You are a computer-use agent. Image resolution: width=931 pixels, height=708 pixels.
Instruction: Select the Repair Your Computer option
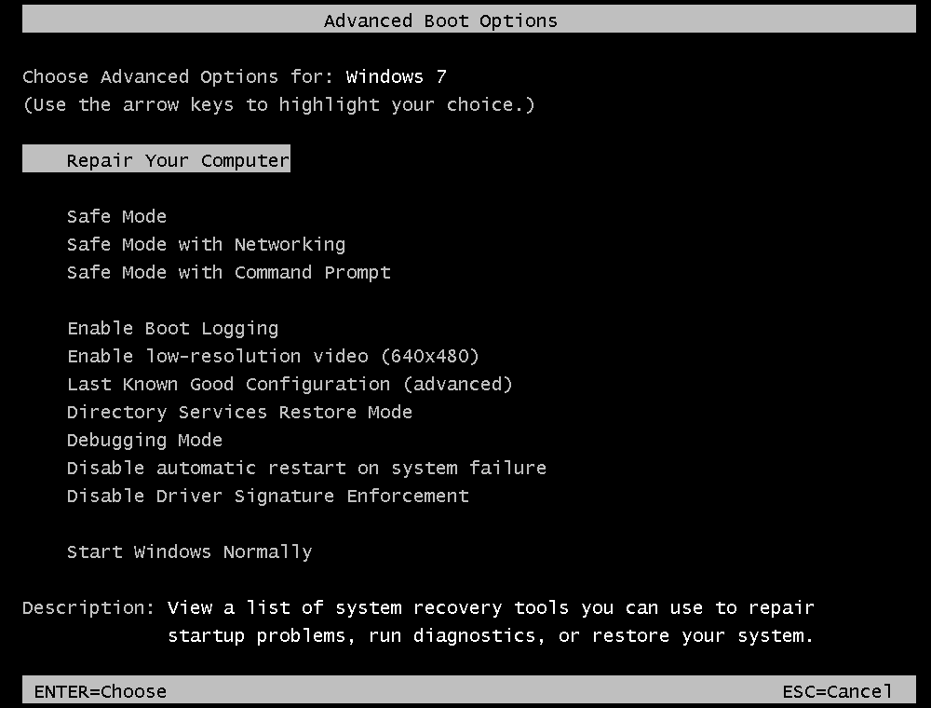tap(178, 160)
